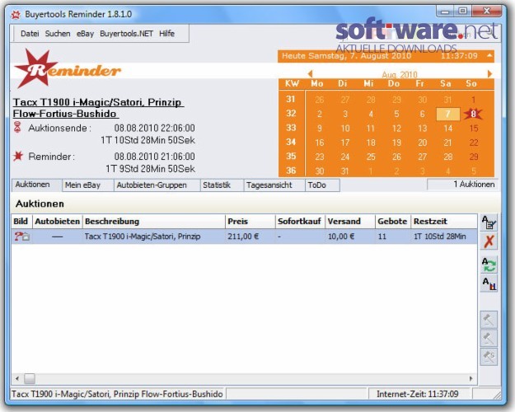Viewport: 515px width, 412px height.
Task: Select starred day 8 in calendar
Action: pyautogui.click(x=473, y=114)
